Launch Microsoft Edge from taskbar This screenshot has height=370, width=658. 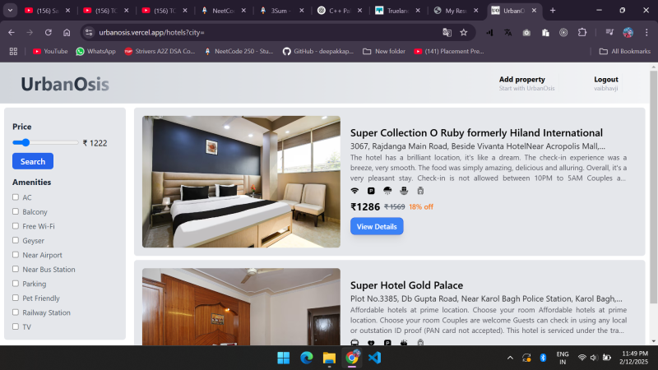pos(307,358)
